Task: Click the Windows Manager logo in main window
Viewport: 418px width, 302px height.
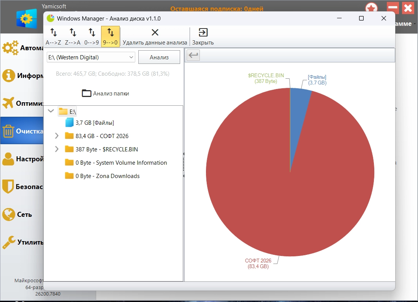Action: [x=26, y=19]
